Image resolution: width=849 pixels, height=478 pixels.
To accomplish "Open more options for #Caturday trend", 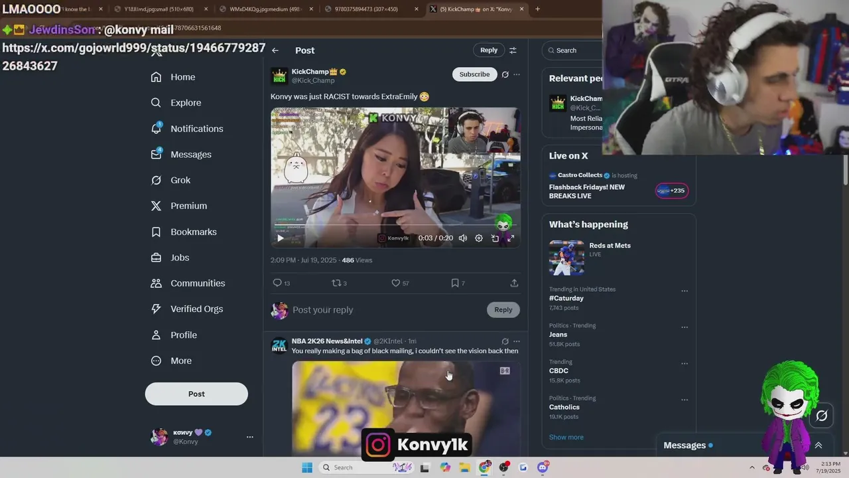I will 685,291.
